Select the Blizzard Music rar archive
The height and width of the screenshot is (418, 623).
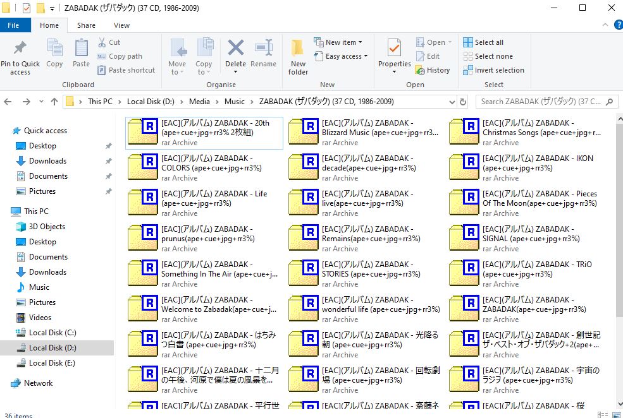coord(365,133)
